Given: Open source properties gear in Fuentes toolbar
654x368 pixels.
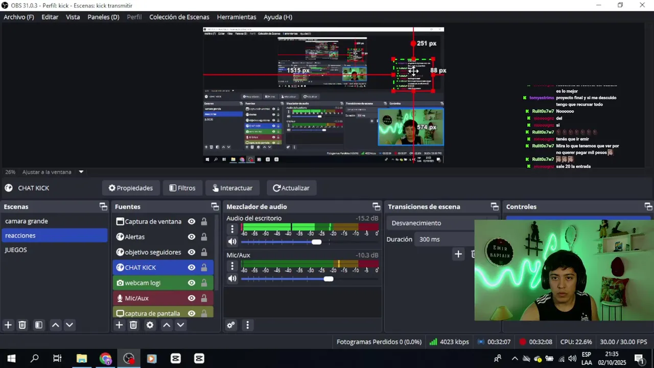Looking at the screenshot, I should pos(150,325).
